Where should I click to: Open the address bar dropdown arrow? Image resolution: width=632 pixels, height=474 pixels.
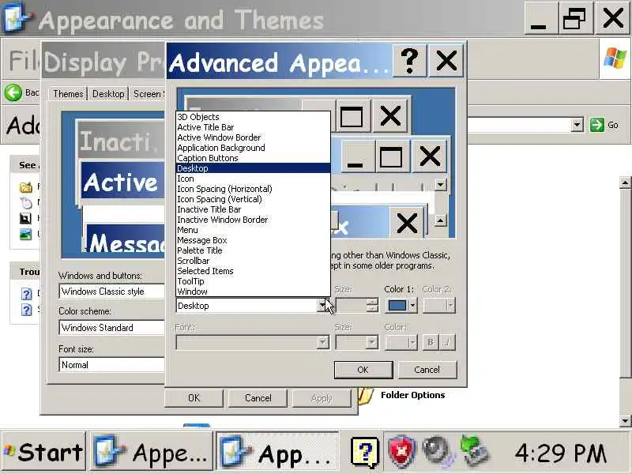tap(577, 125)
